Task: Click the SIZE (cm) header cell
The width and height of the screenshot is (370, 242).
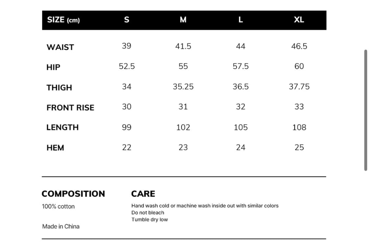Action: point(63,20)
